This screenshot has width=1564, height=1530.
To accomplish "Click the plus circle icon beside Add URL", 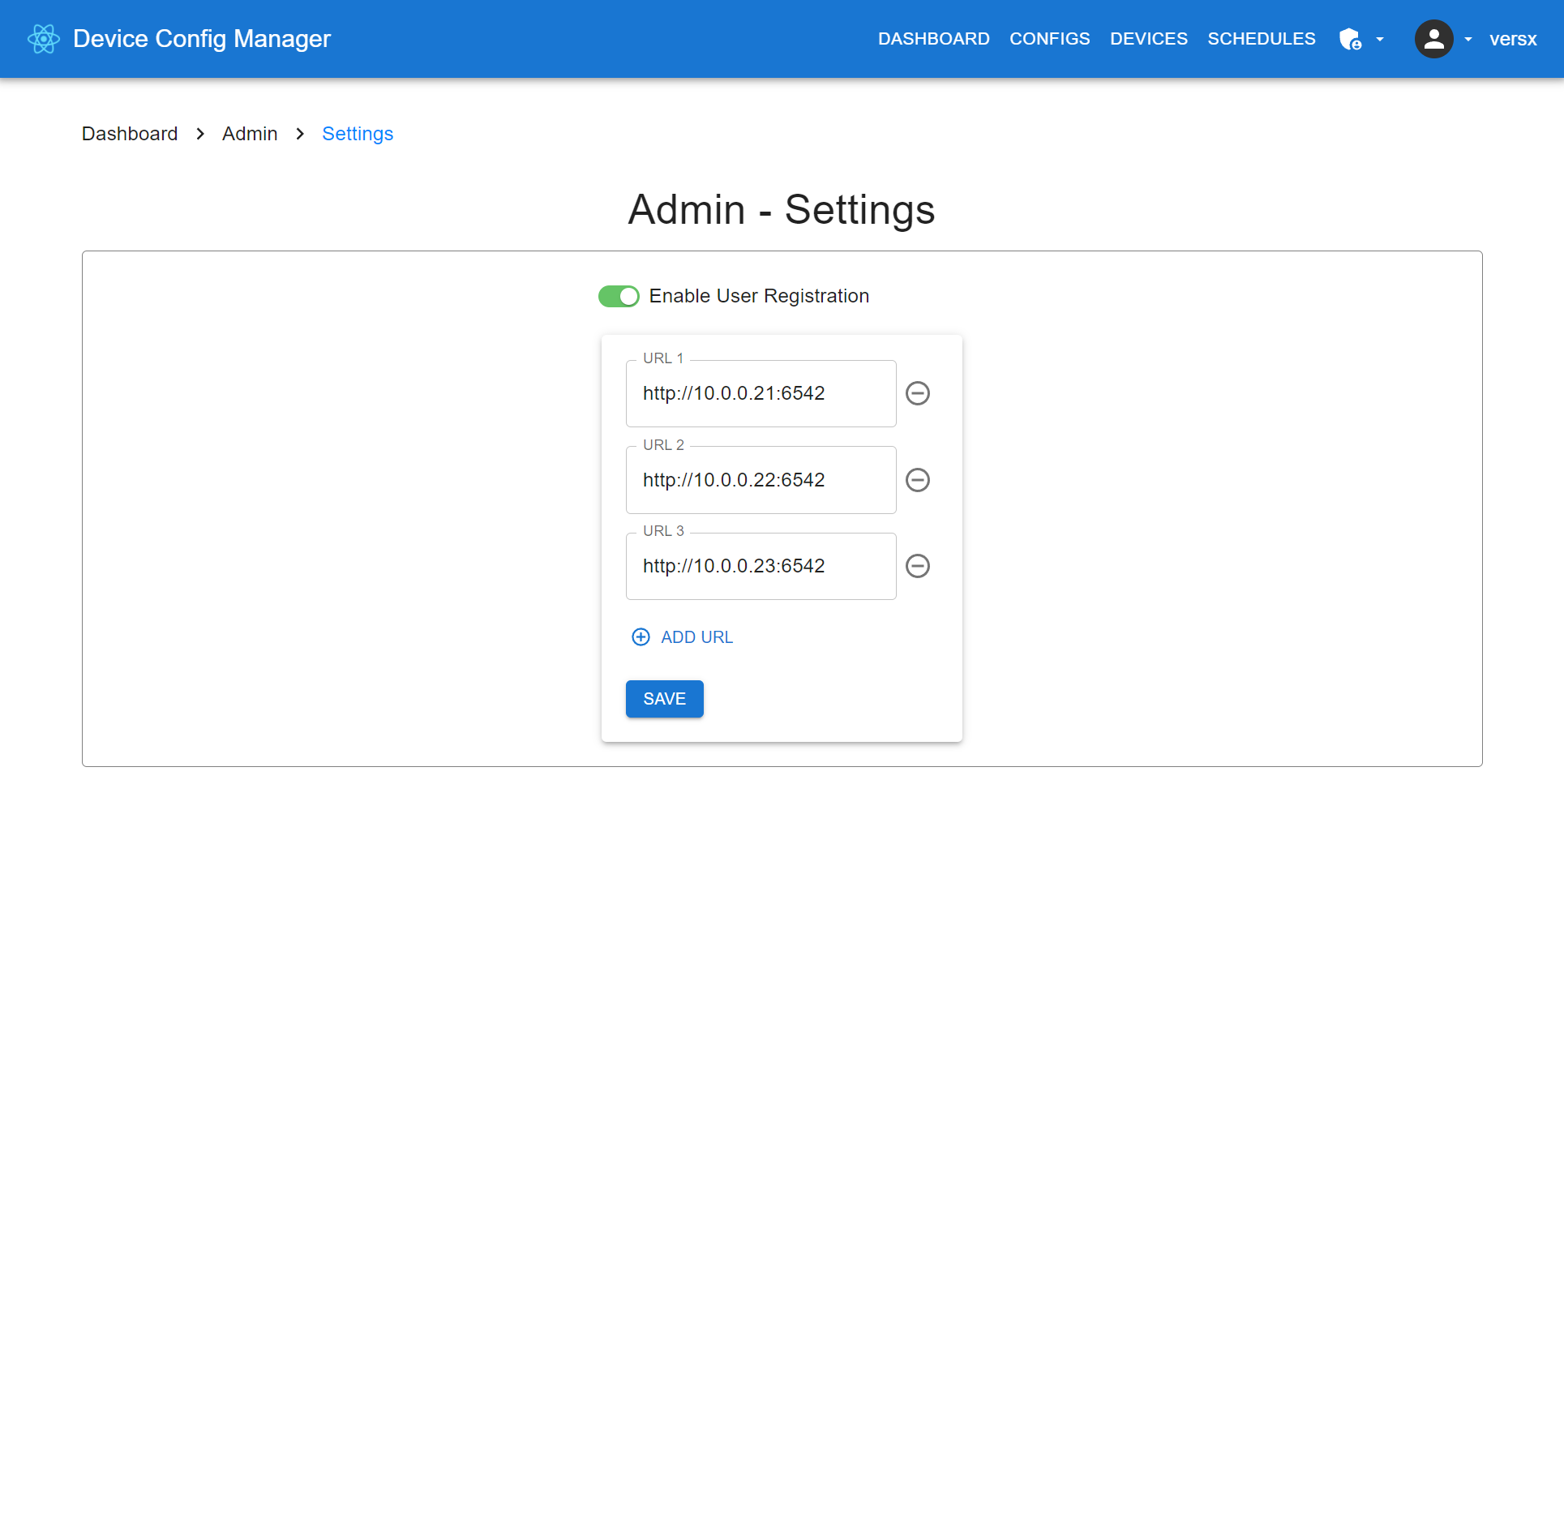I will pyautogui.click(x=641, y=637).
